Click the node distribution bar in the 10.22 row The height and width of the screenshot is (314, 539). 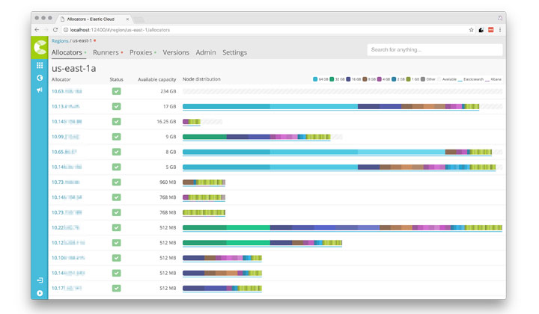342,227
